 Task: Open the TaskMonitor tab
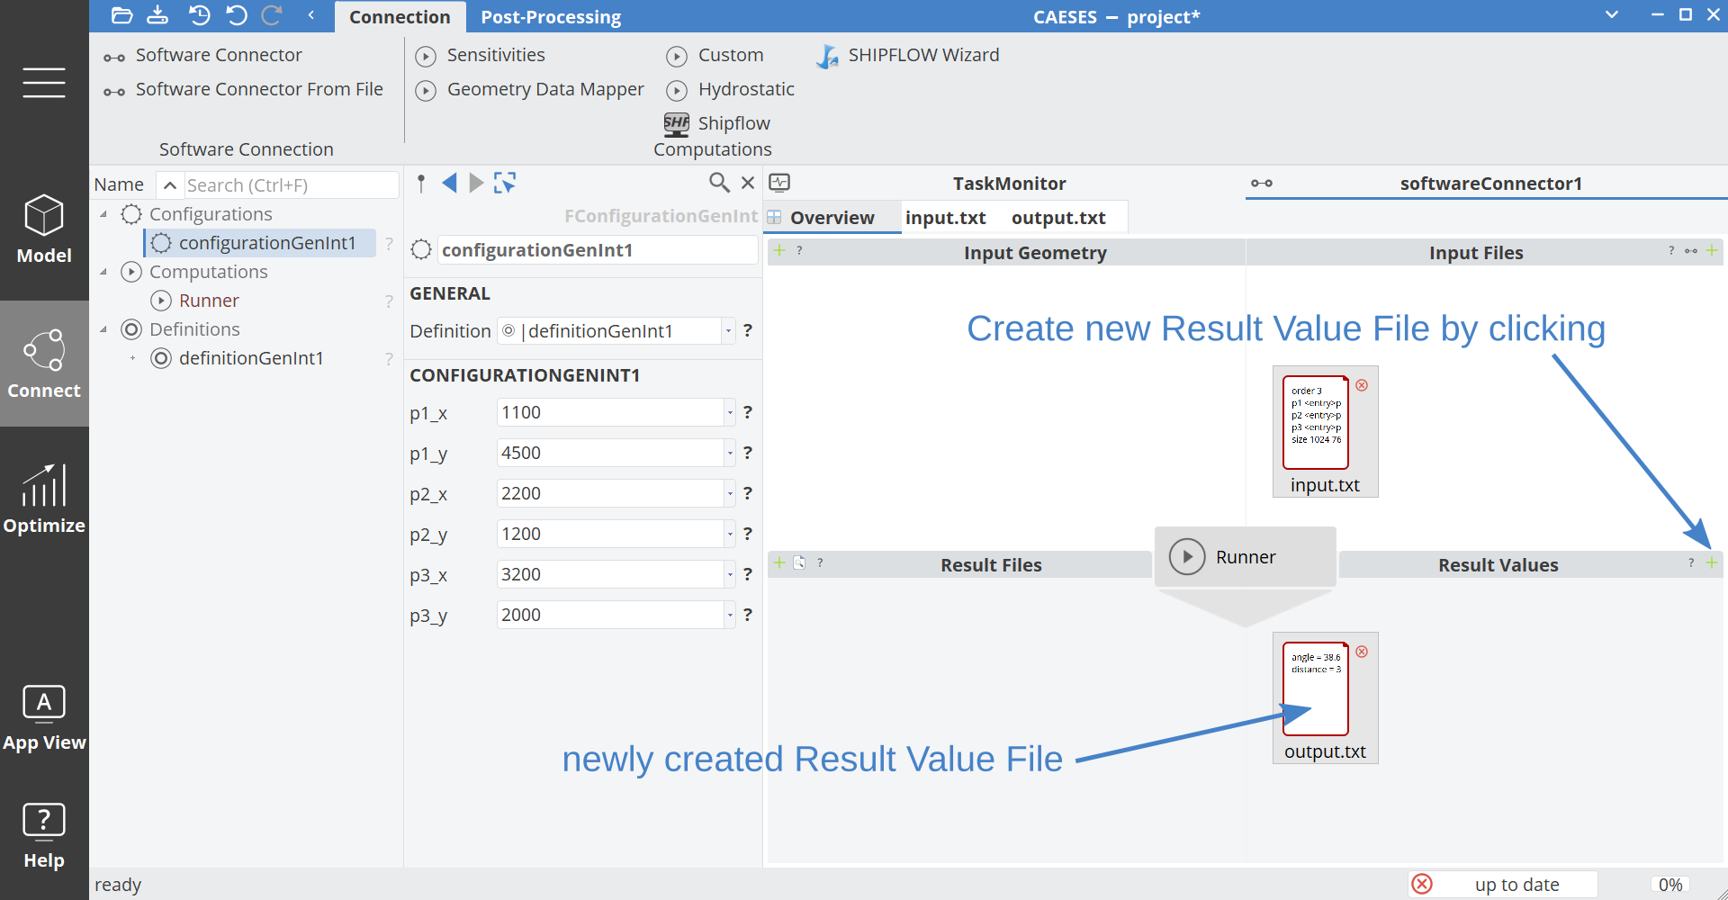(x=1009, y=184)
